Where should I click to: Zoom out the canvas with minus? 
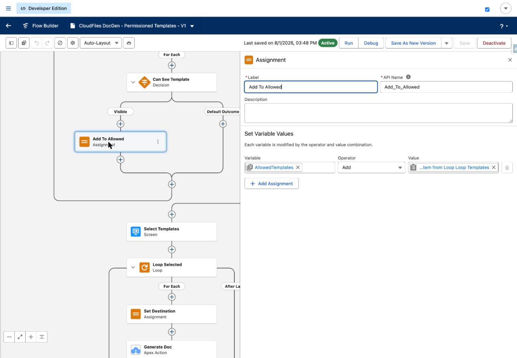click(x=9, y=337)
